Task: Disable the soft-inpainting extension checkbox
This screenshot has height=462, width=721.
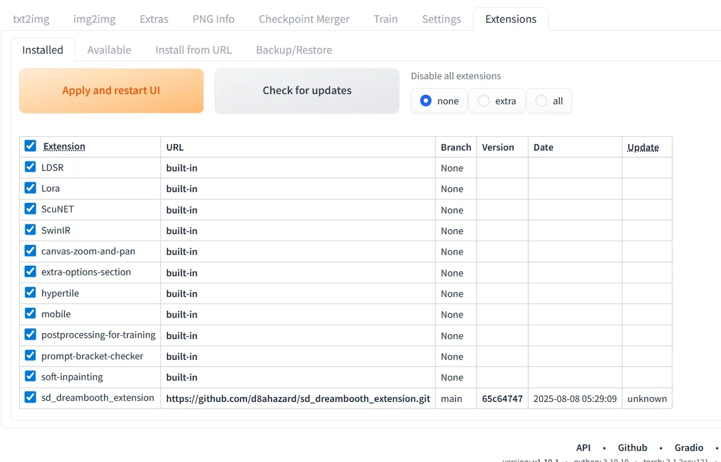Action: click(31, 376)
